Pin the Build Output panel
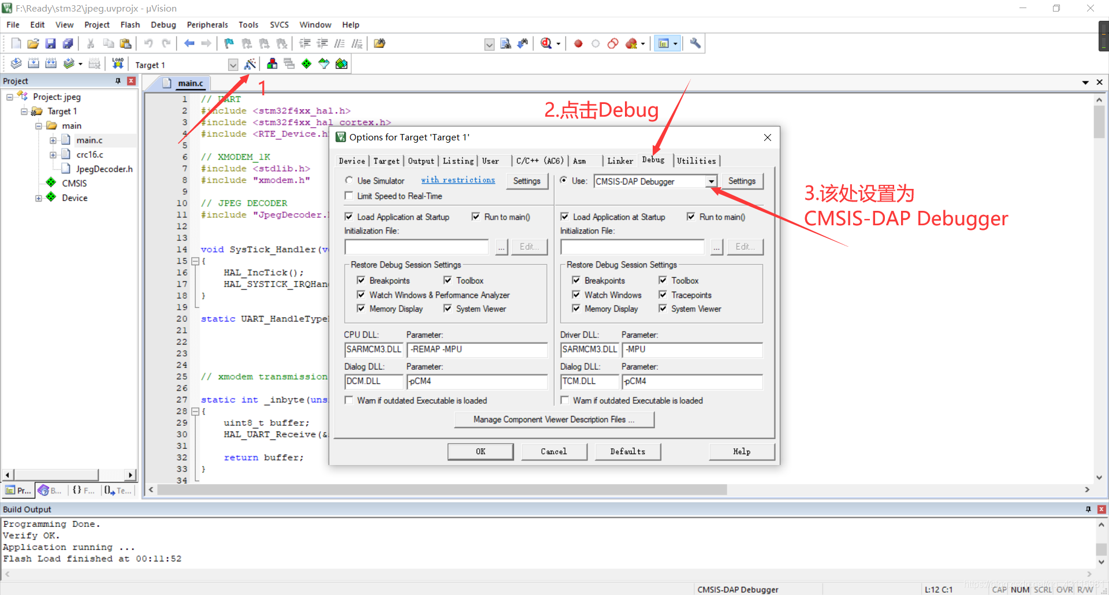The image size is (1109, 595). [x=1088, y=509]
